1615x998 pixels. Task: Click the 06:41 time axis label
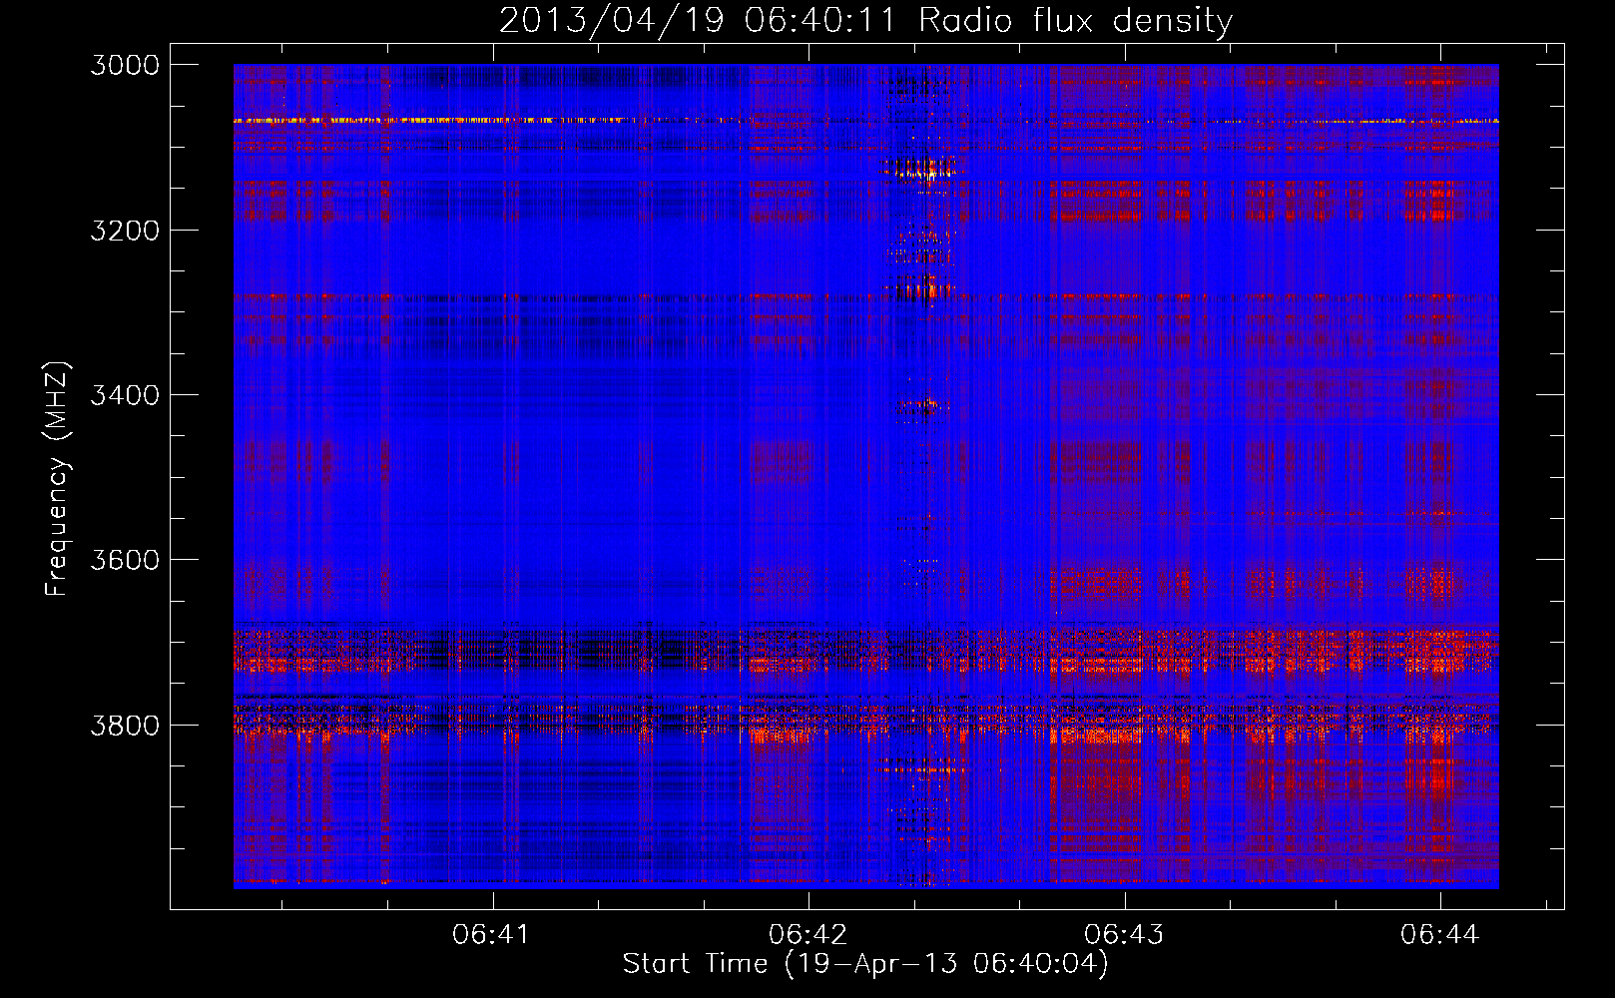(x=491, y=935)
